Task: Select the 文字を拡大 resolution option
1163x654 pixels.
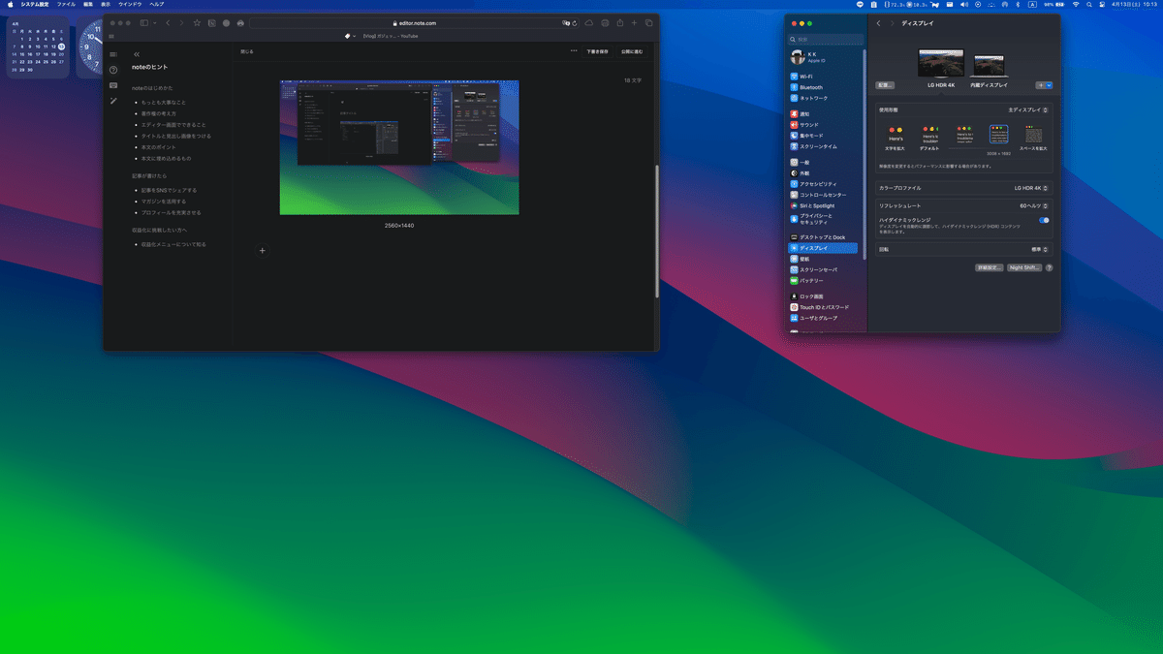Action: click(896, 138)
